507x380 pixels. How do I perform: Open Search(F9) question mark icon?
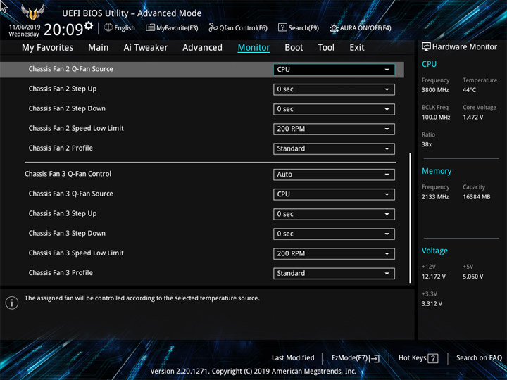(x=282, y=27)
